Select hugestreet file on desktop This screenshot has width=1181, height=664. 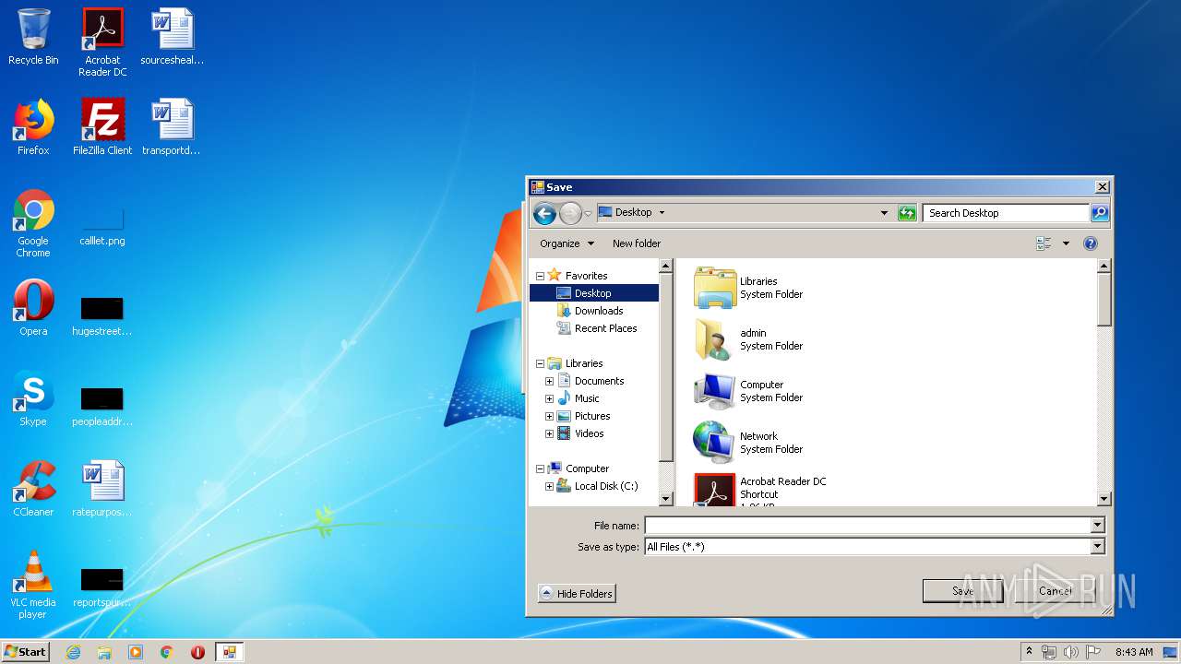click(x=102, y=314)
